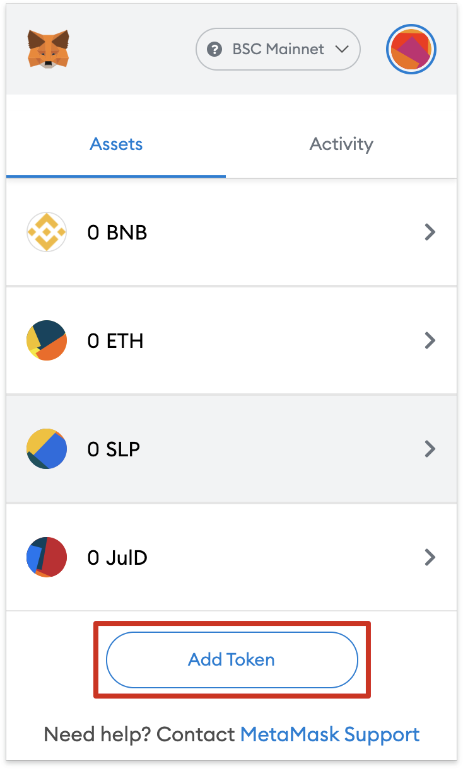Click the ETH token icon
Image resolution: width=463 pixels, height=769 pixels.
click(x=47, y=341)
